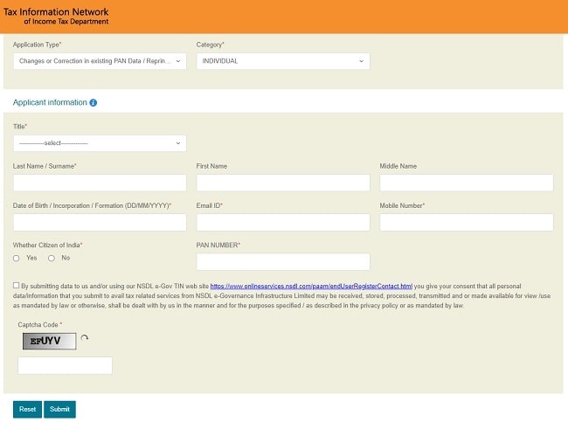Image resolution: width=568 pixels, height=422 pixels.
Task: Tick the consent declaration checkbox
Action: pyautogui.click(x=16, y=286)
